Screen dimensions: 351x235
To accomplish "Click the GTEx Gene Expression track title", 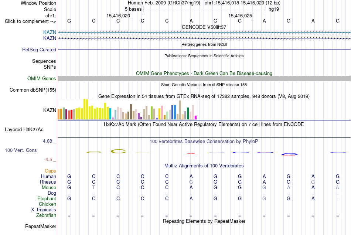I will tap(204, 96).
